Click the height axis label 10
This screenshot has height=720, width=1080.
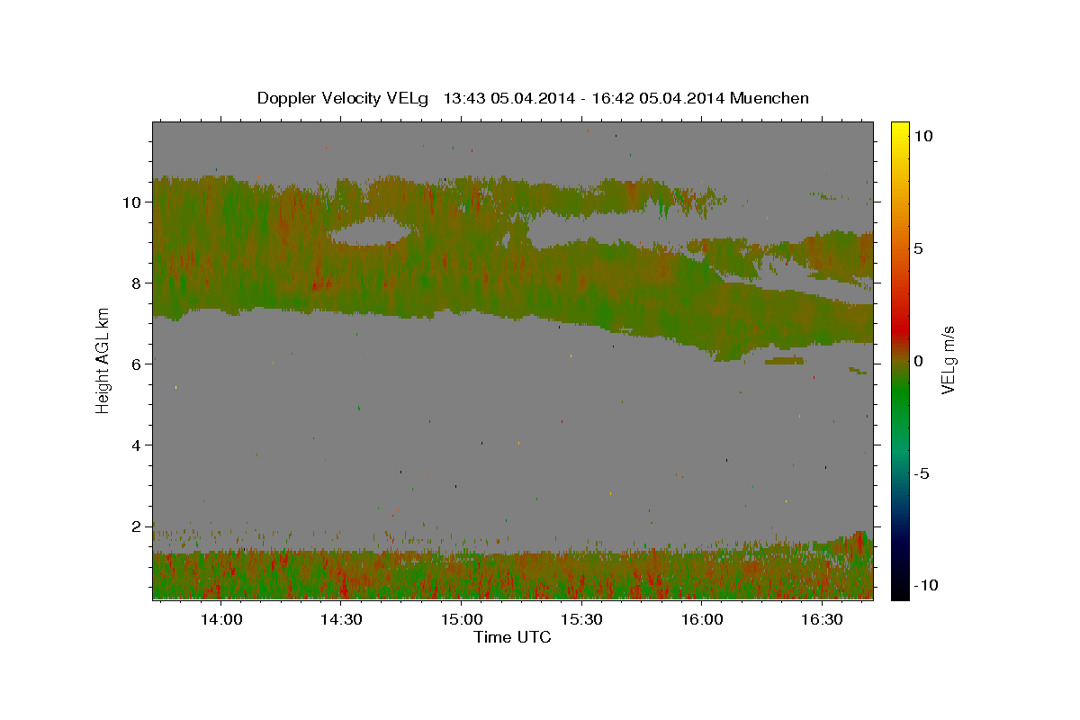[132, 202]
